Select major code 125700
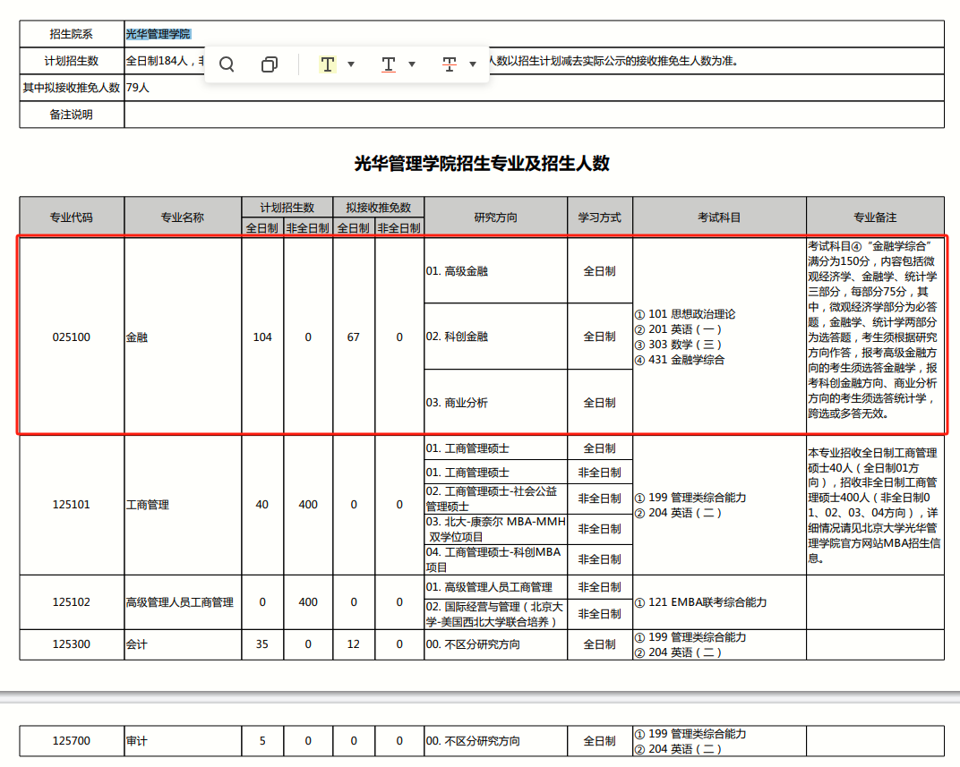Viewport: 960px width, 767px height. click(72, 741)
